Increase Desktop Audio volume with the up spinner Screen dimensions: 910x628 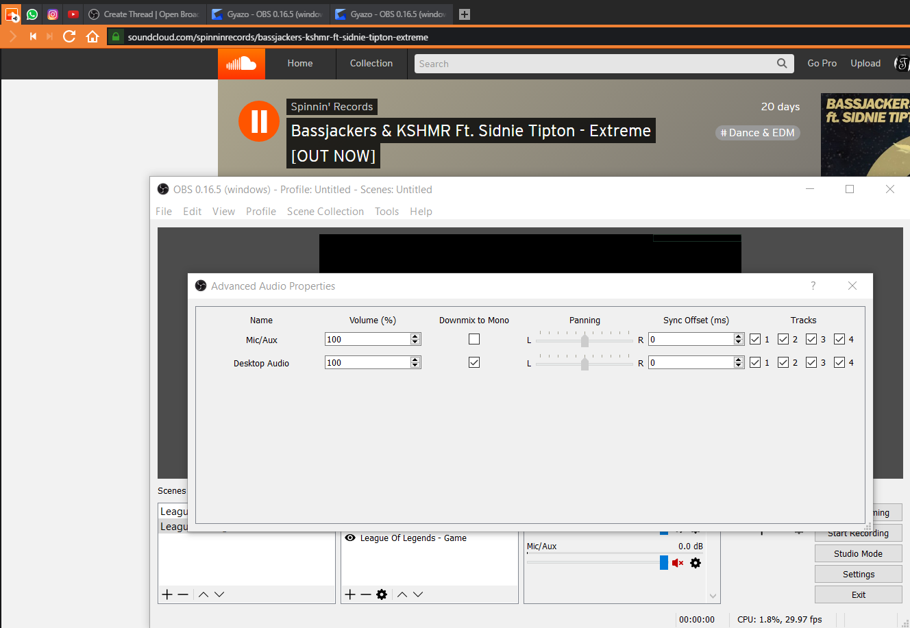[x=415, y=360]
